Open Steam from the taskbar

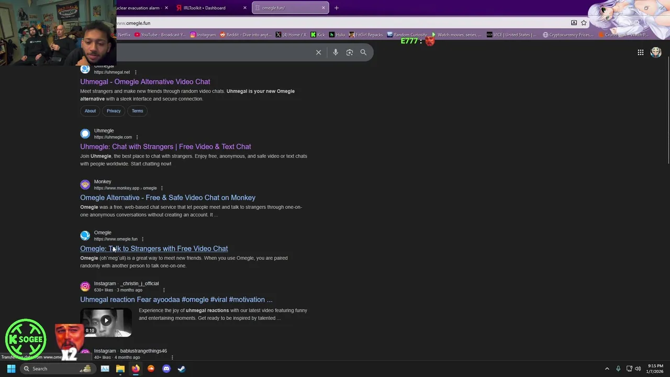point(182,369)
